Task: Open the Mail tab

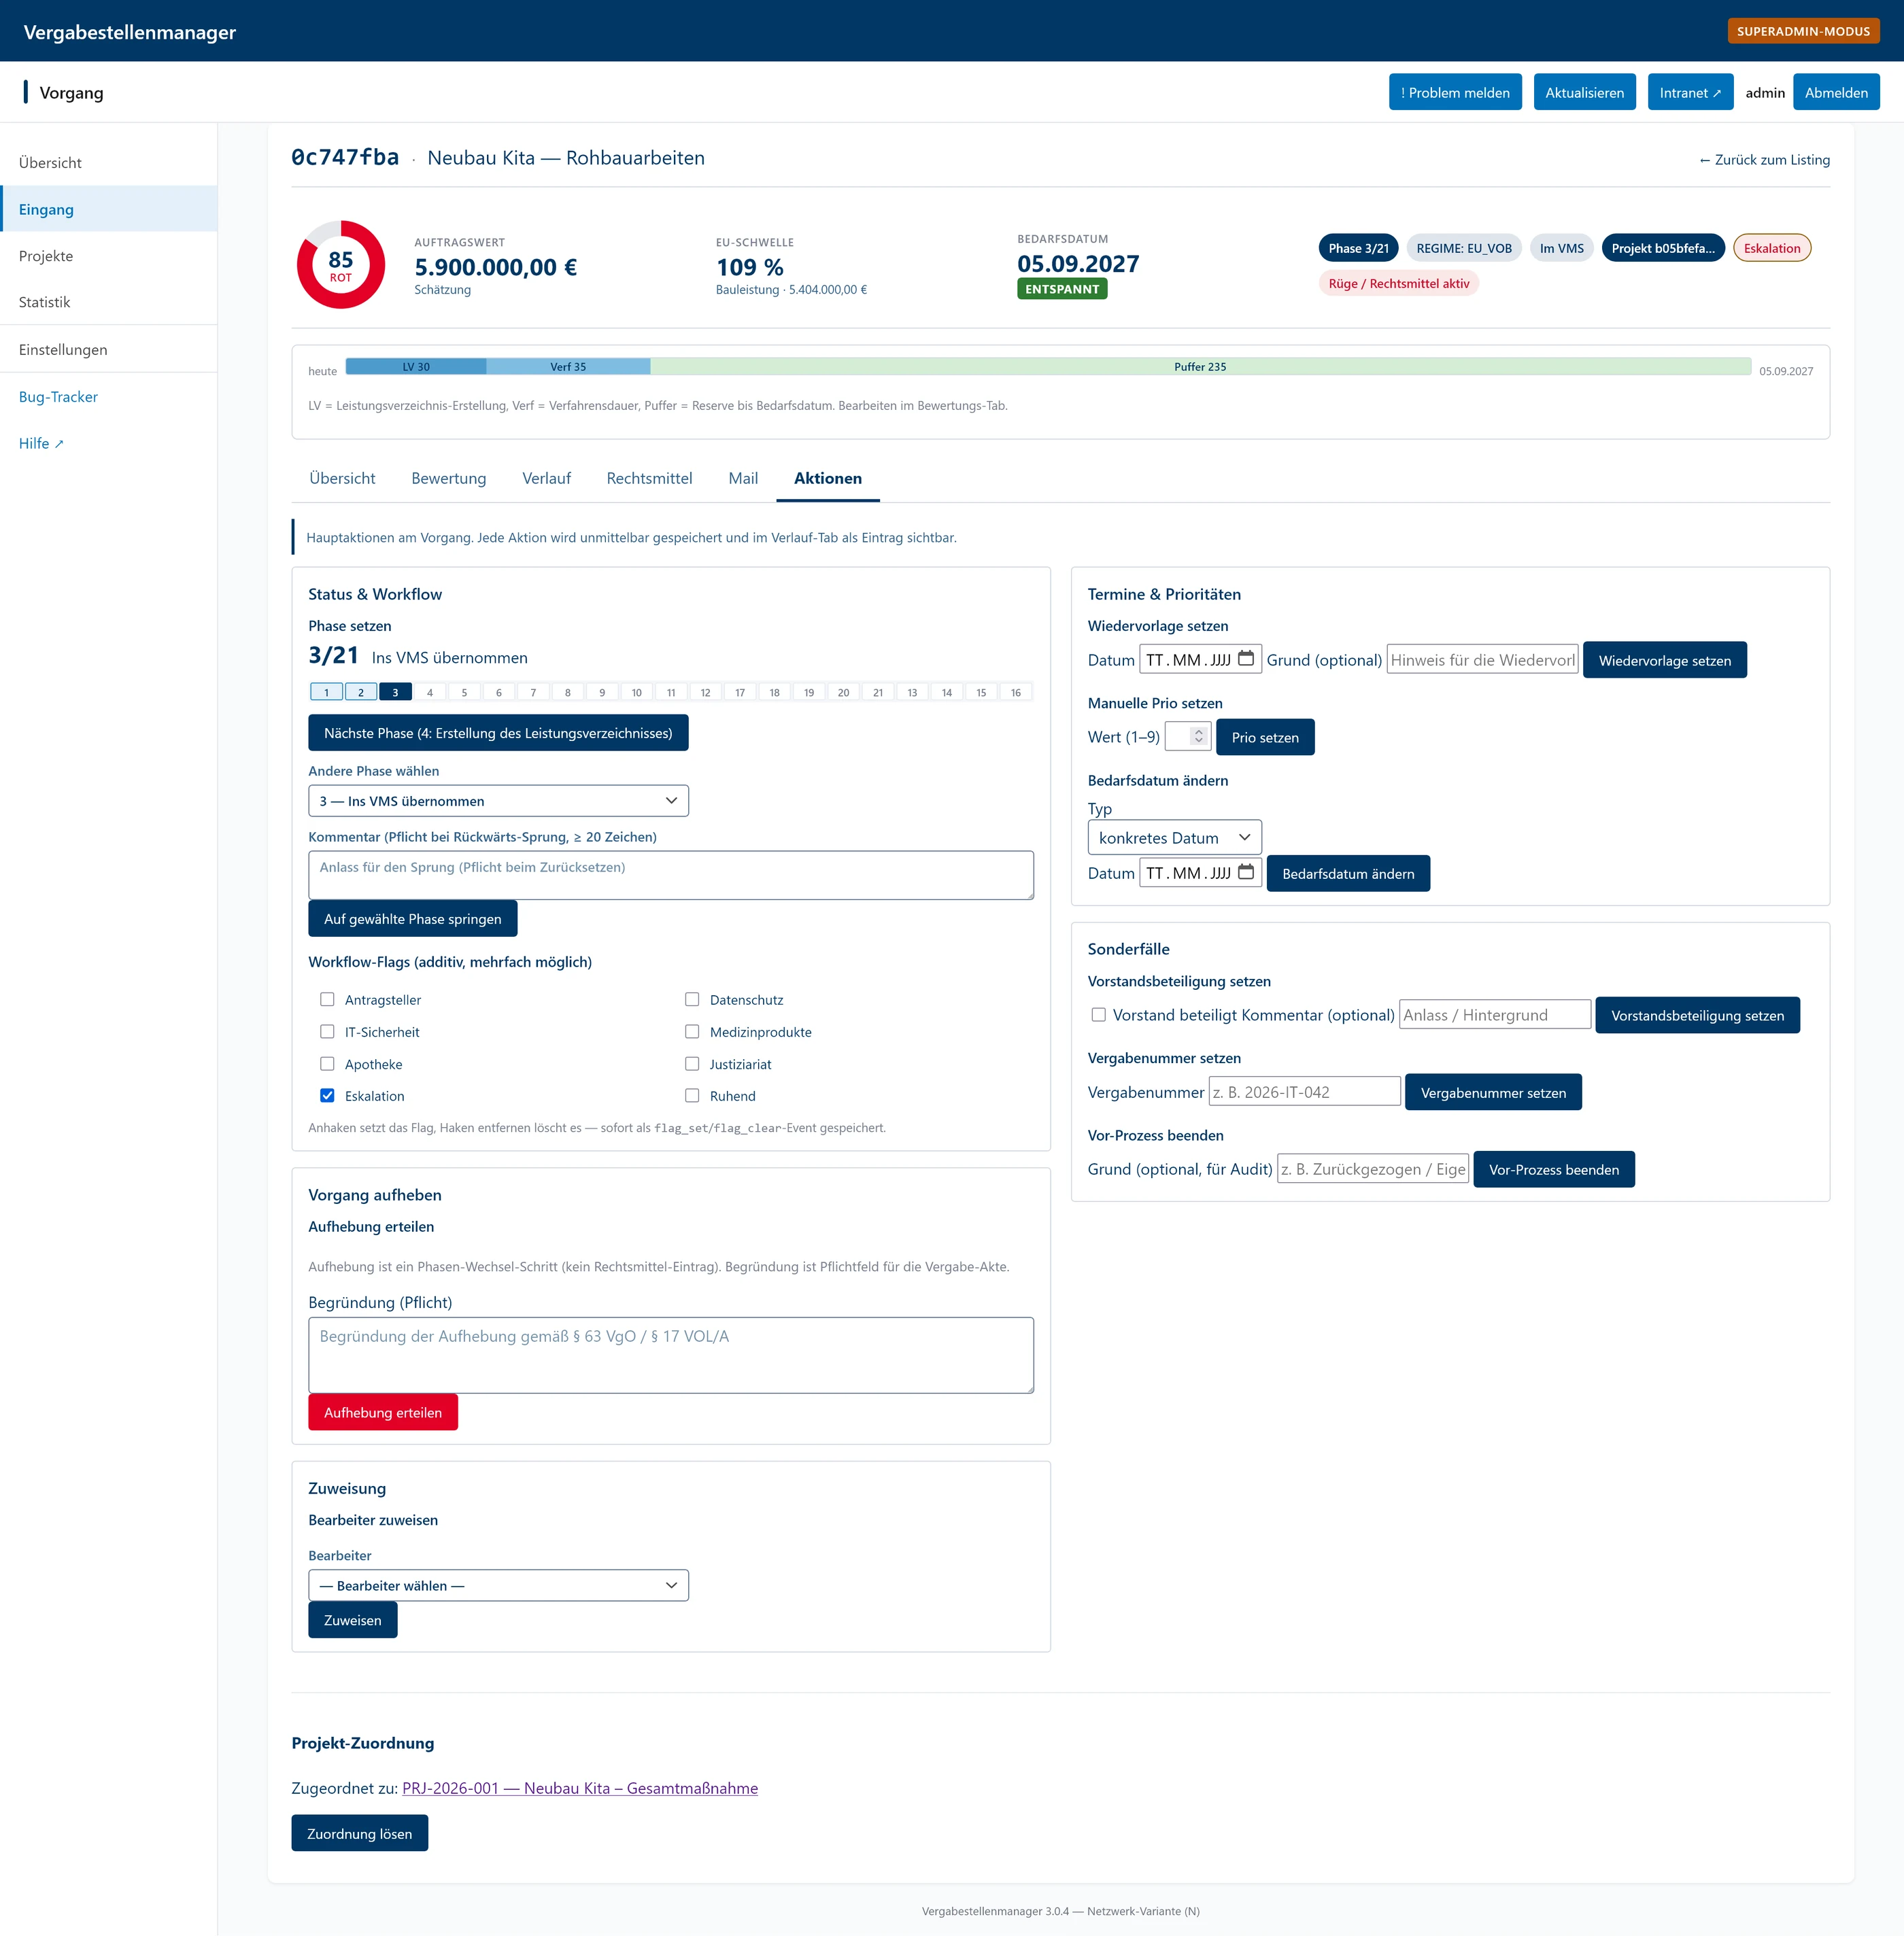Action: pyautogui.click(x=743, y=478)
